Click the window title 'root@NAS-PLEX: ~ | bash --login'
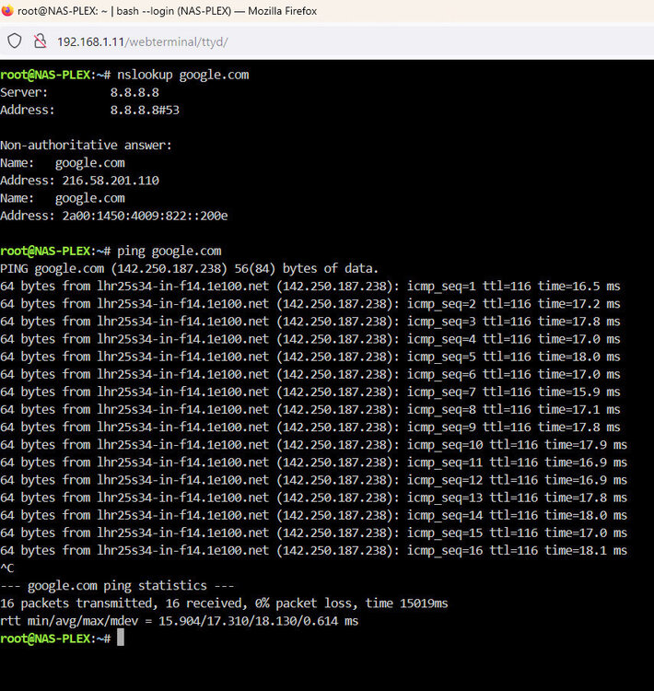This screenshot has width=654, height=691. tap(124, 11)
